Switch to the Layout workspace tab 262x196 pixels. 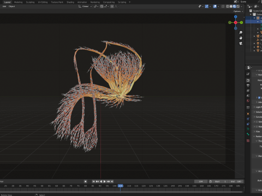coord(7,2)
